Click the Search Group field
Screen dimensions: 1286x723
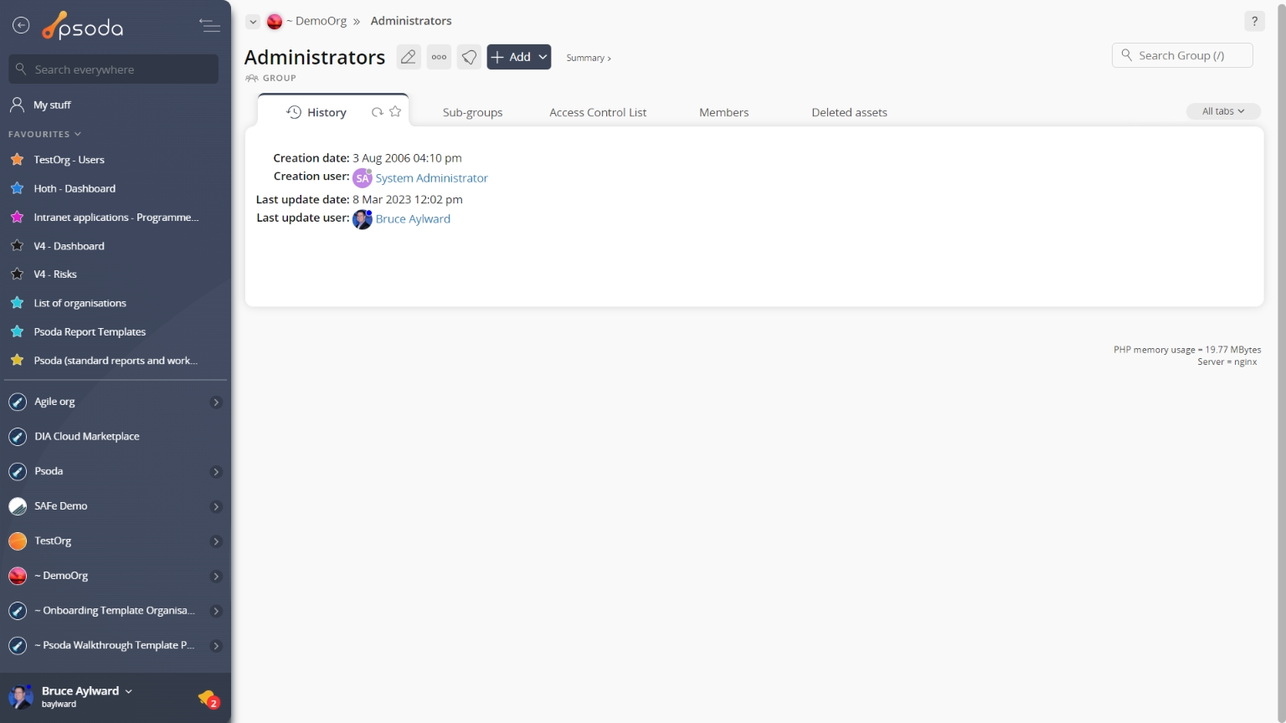(1182, 55)
